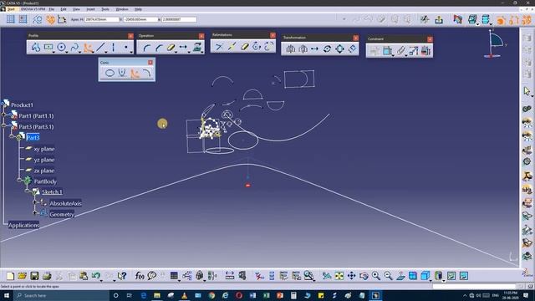Open the View menu
This screenshot has height=301, width=535.
pyautogui.click(x=76, y=9)
